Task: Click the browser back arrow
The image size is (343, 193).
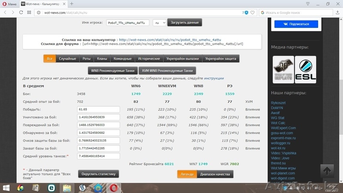Action: 5,12
